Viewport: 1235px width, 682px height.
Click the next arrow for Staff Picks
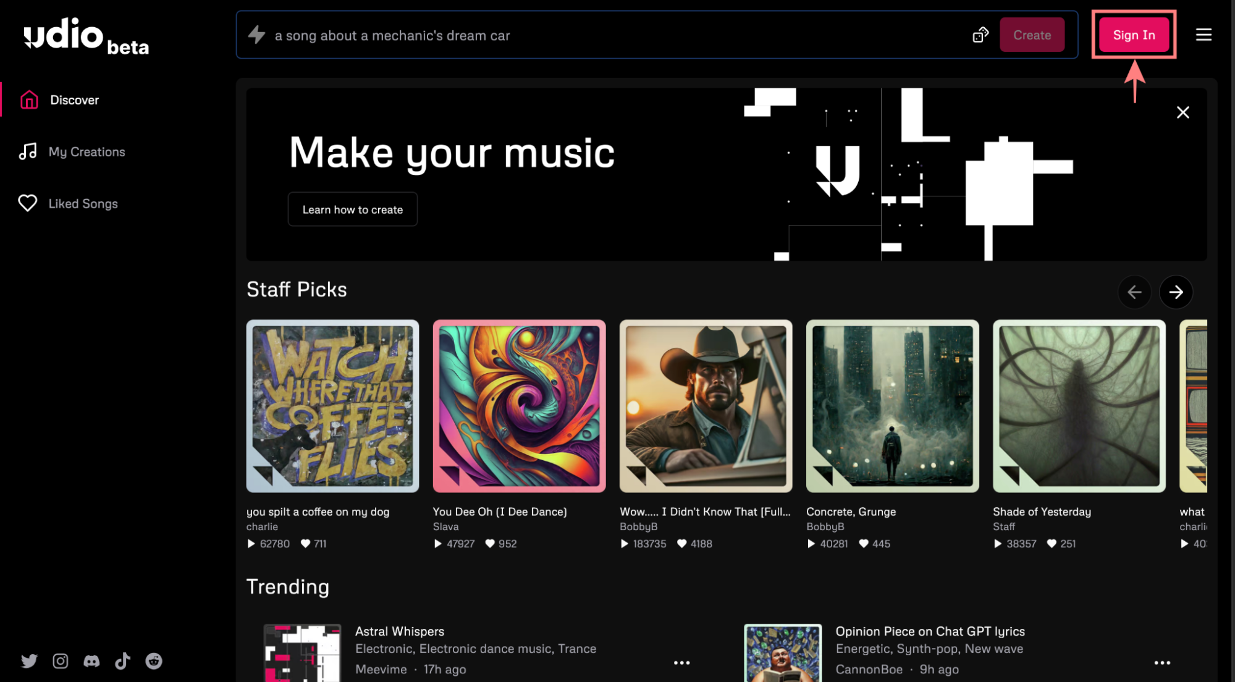coord(1176,292)
